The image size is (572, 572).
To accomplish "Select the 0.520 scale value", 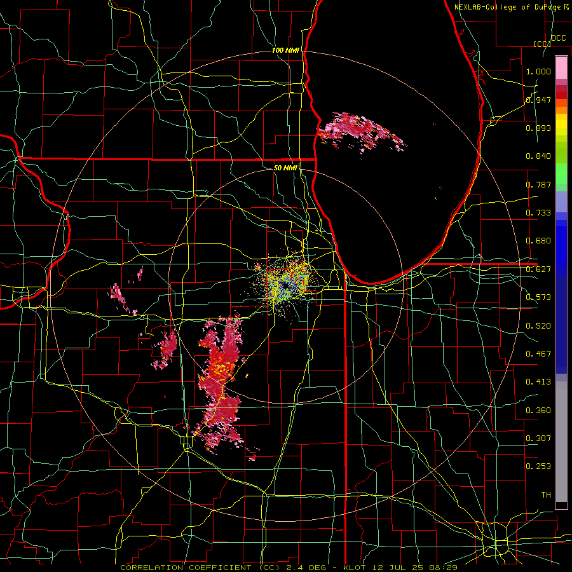I will (538, 326).
